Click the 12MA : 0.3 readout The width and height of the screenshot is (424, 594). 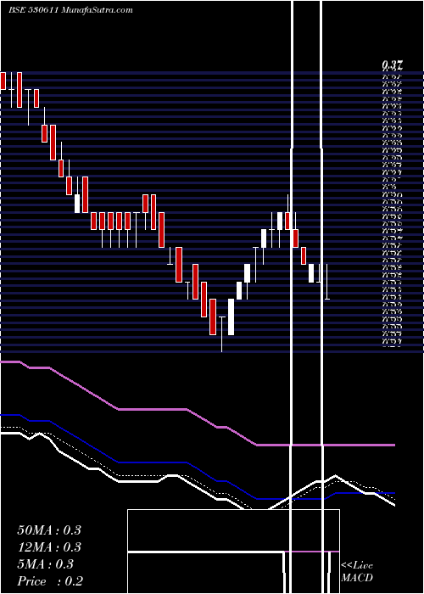49,547
